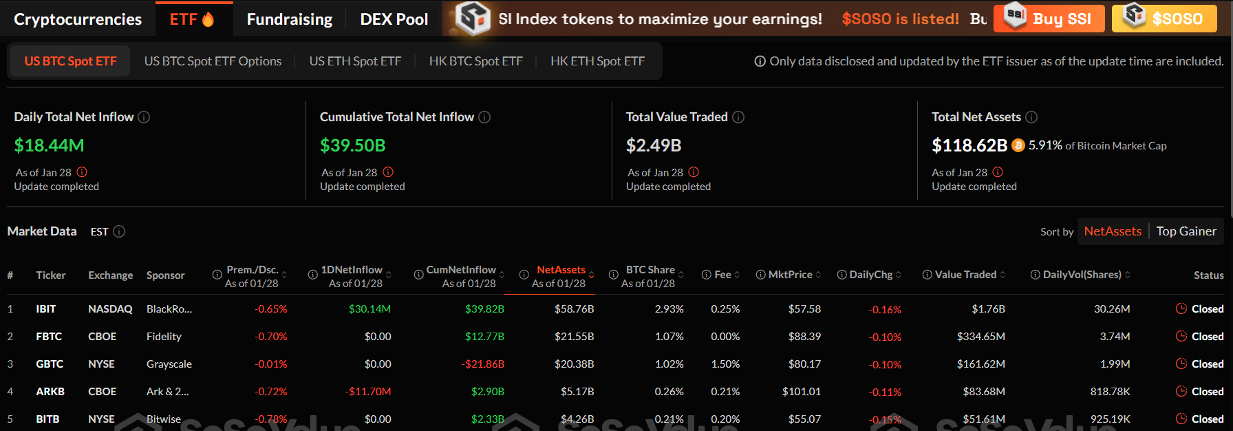The height and width of the screenshot is (431, 1233).
Task: Click the -$11.70M 1DNetInflow cell for ARKB
Action: (x=368, y=391)
